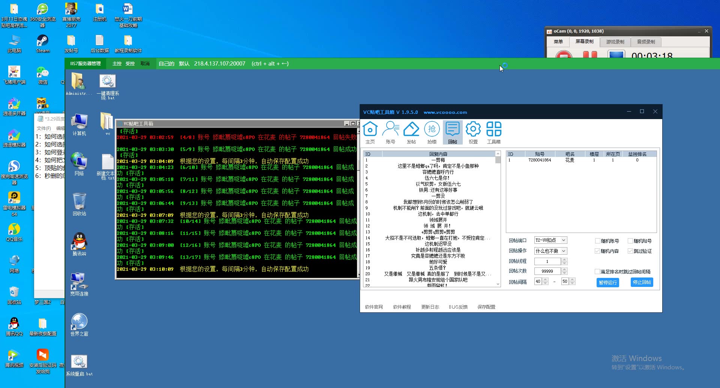Select 受控 in IIS7服务器管理 bar
Viewport: 720px width, 388px height.
(x=130, y=64)
